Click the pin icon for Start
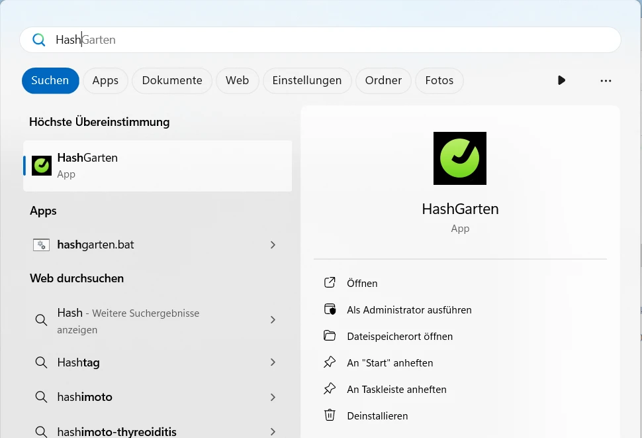Viewport: 642px width, 438px height. [330, 362]
